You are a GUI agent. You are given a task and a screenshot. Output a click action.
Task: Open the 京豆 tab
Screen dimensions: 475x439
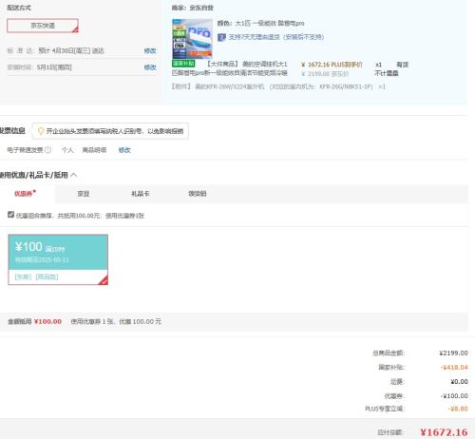84,194
